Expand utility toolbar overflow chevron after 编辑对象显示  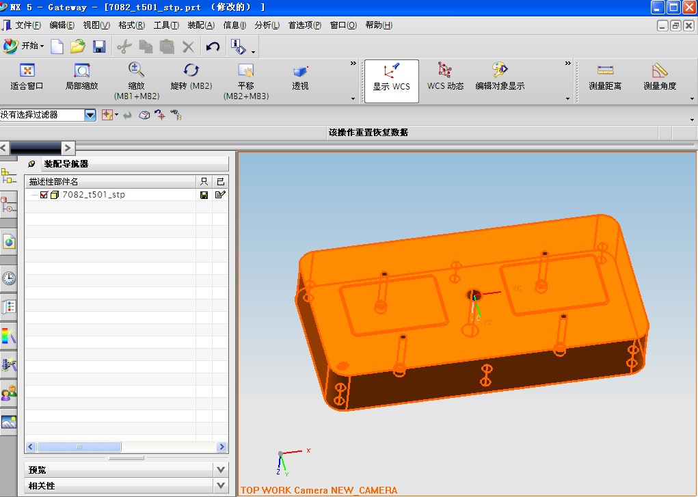[x=568, y=64]
